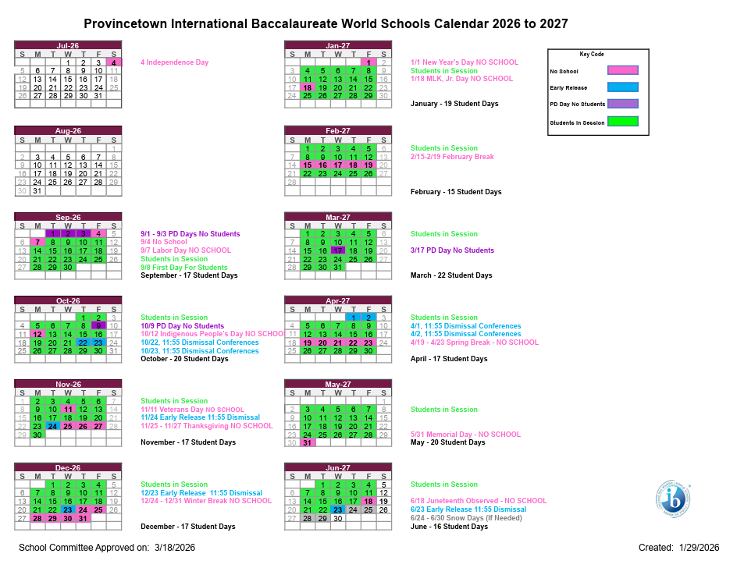The image size is (737, 568).
Task: Click 'January - 19 Student Days'
Action: (x=454, y=103)
